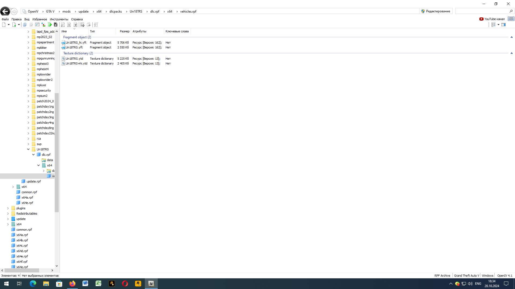Open the Инструменты menu
Screen dimensions: 515x289
point(59,19)
